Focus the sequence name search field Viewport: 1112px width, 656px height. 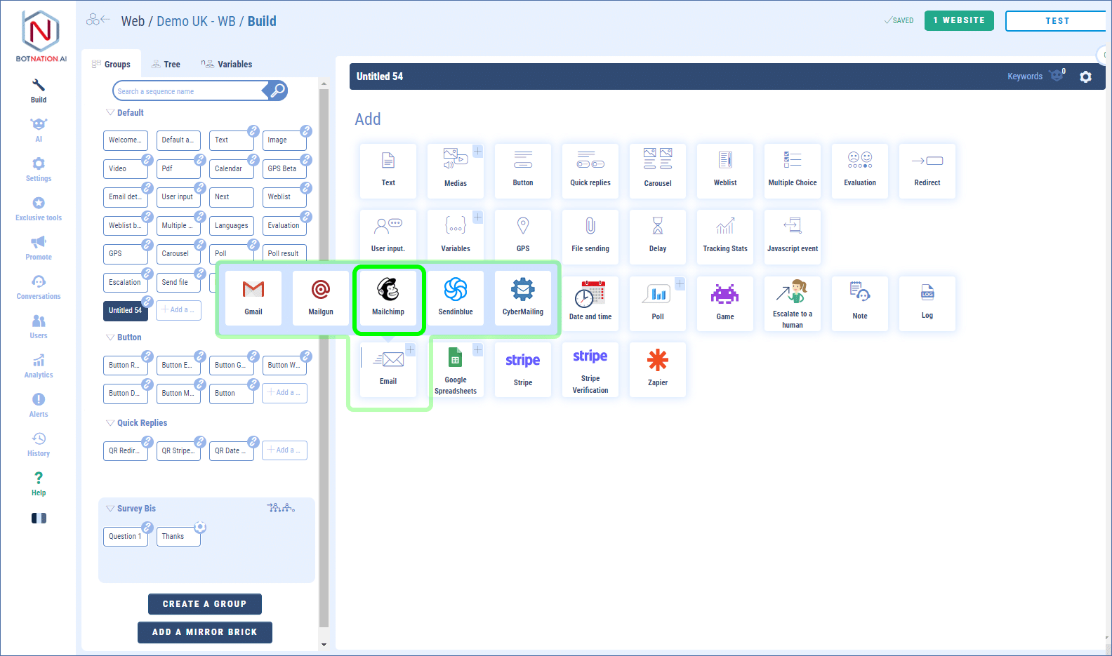(x=188, y=91)
